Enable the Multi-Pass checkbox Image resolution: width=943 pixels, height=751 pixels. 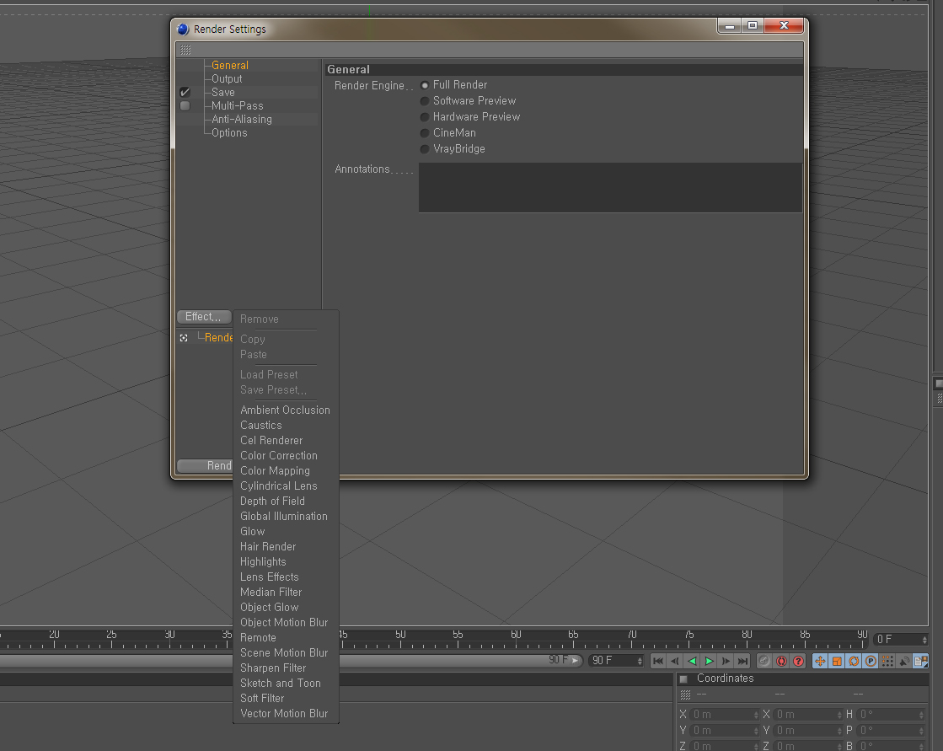tap(185, 106)
